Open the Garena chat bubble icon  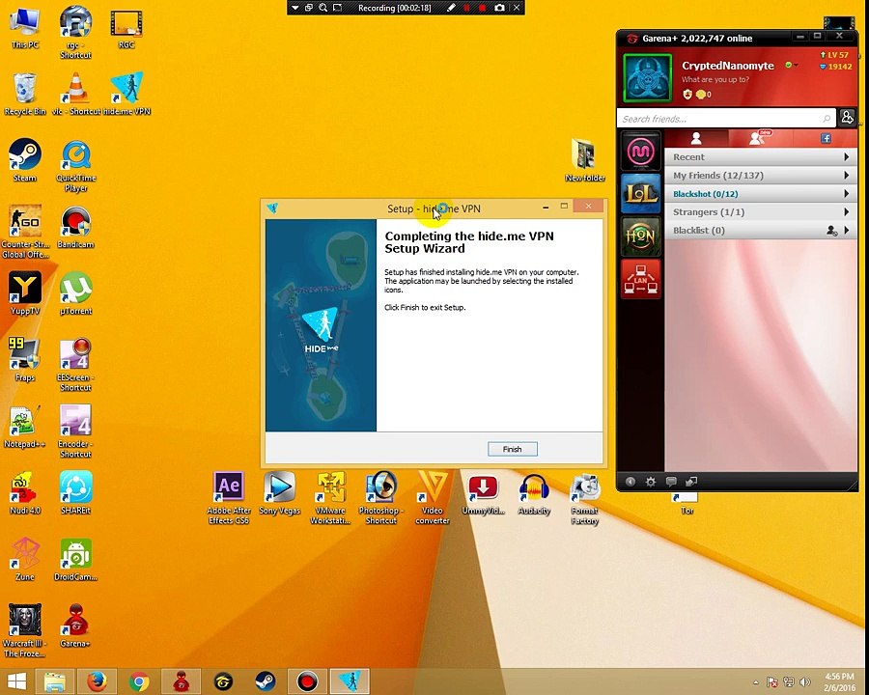click(671, 482)
